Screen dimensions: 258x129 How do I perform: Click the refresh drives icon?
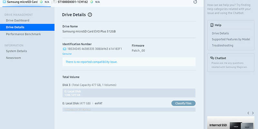coord(195,2)
